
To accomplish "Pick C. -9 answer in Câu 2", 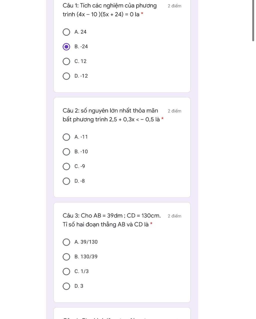I will [x=66, y=166].
